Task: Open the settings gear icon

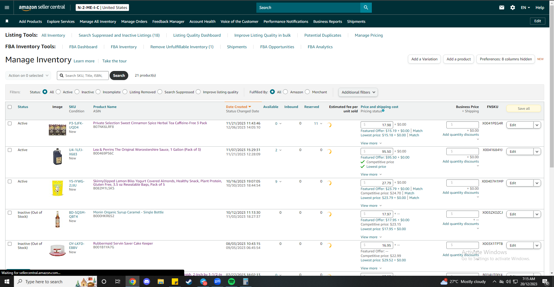Action: click(513, 8)
